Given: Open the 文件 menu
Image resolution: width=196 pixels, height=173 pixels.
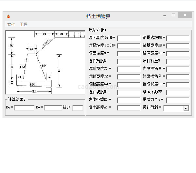Looking at the screenshot, I should coord(11,25).
